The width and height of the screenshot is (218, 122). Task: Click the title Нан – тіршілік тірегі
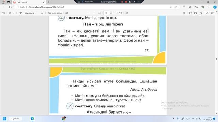pyautogui.click(x=103, y=24)
